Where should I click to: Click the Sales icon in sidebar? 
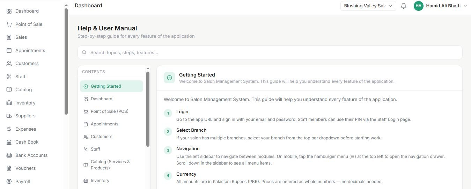[x=9, y=37]
